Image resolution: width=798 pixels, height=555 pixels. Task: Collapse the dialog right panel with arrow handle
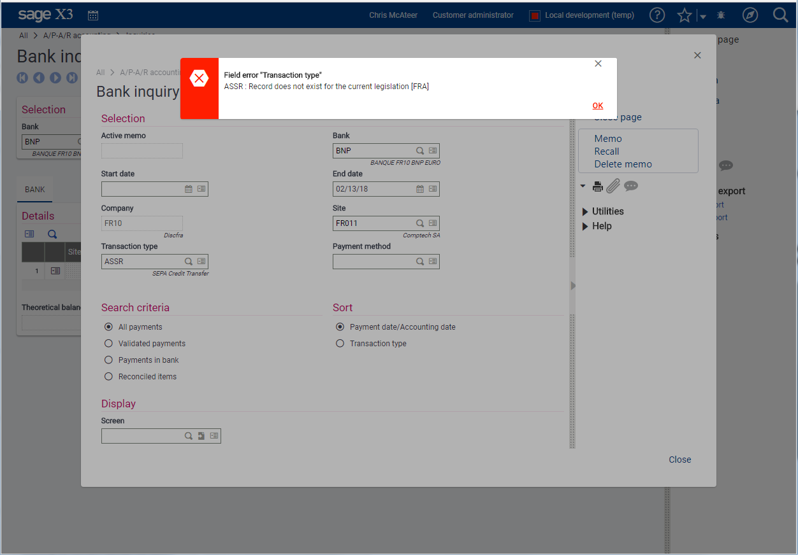pos(572,286)
